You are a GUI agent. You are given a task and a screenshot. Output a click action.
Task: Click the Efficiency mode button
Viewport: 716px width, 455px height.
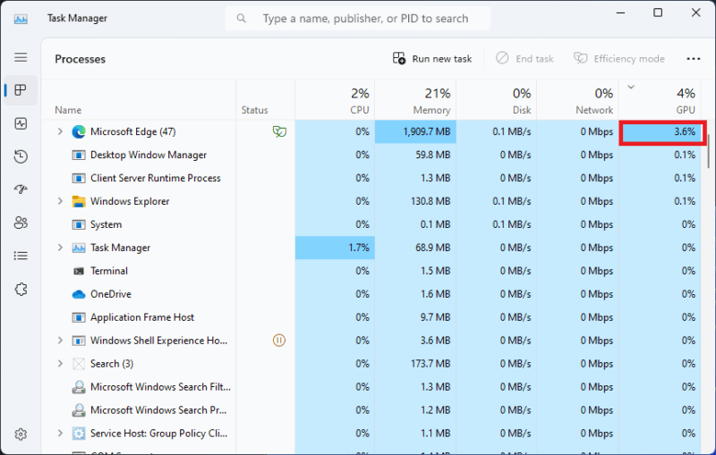pyautogui.click(x=619, y=59)
